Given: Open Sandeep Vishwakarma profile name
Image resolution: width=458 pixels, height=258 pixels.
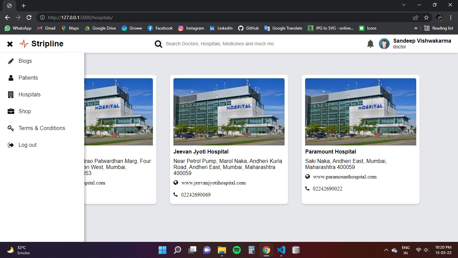Looking at the screenshot, I should 422,41.
